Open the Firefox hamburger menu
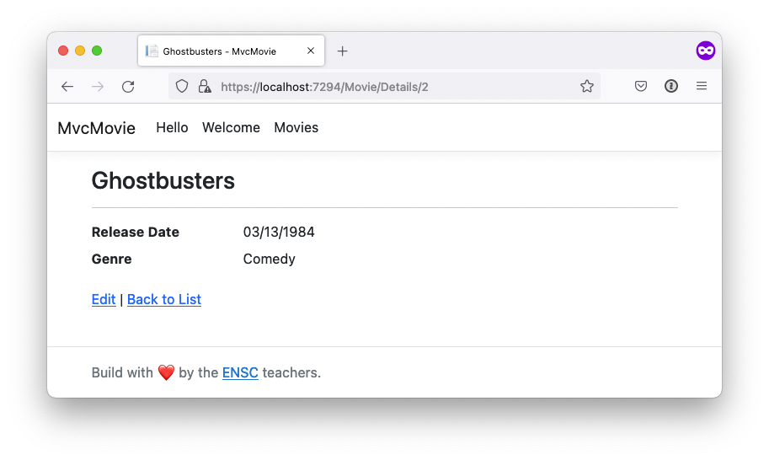 pos(702,86)
